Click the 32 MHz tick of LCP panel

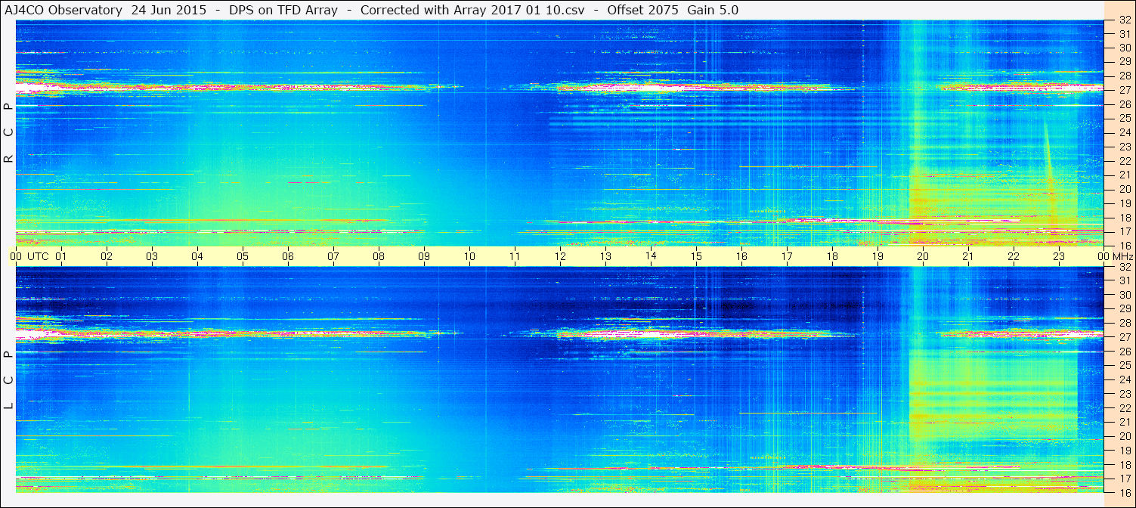click(1124, 267)
